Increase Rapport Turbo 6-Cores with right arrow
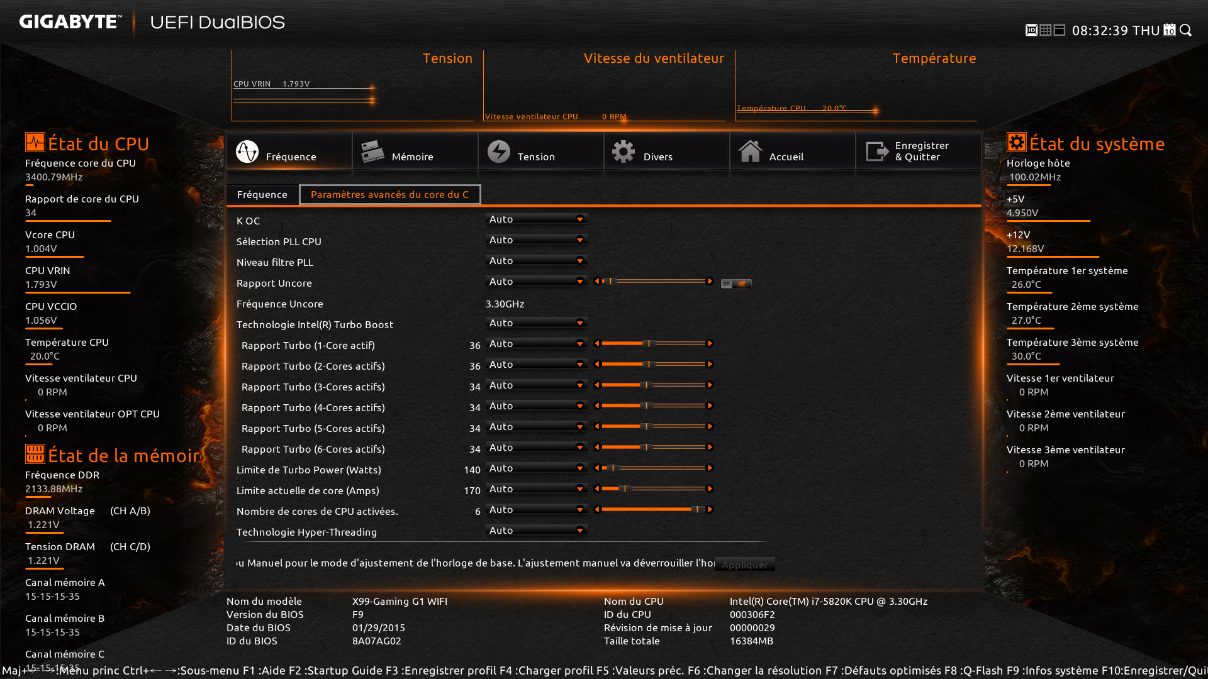 710,447
